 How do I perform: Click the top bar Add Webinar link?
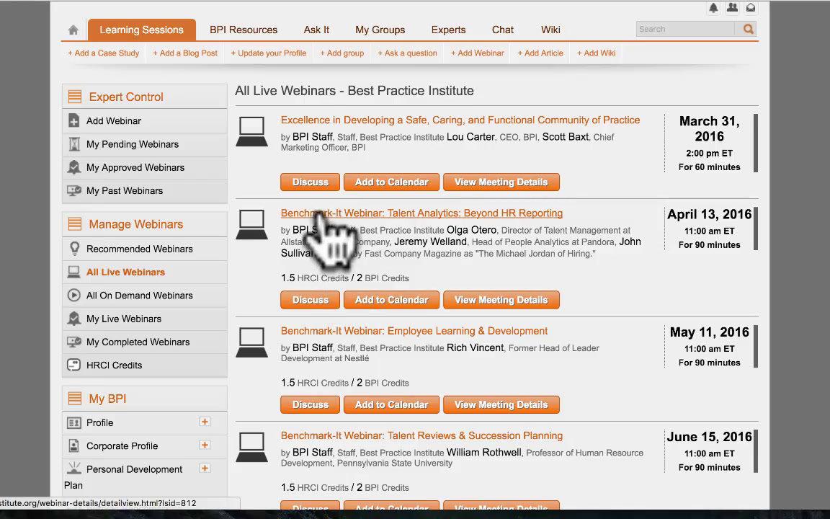tap(478, 53)
